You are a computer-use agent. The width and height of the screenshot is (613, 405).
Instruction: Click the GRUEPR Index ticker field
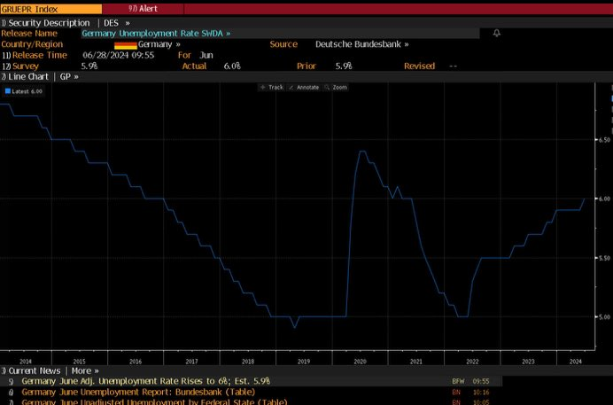point(51,9)
